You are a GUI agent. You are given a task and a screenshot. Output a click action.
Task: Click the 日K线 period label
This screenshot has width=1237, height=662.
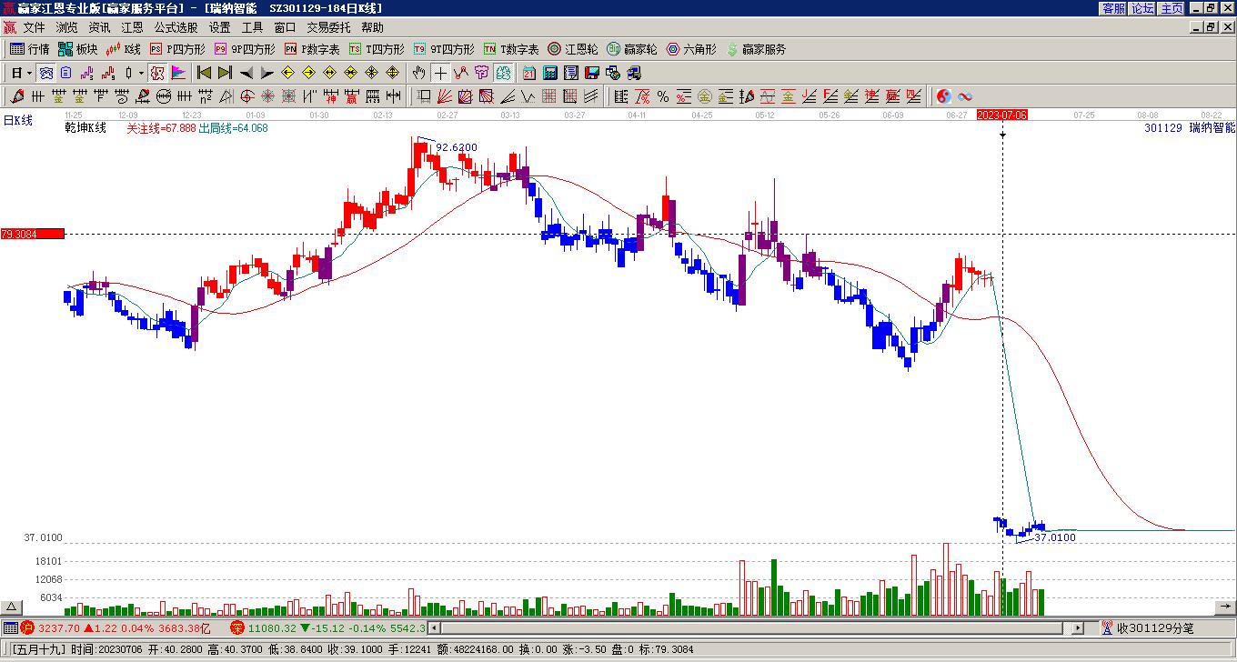(x=17, y=120)
